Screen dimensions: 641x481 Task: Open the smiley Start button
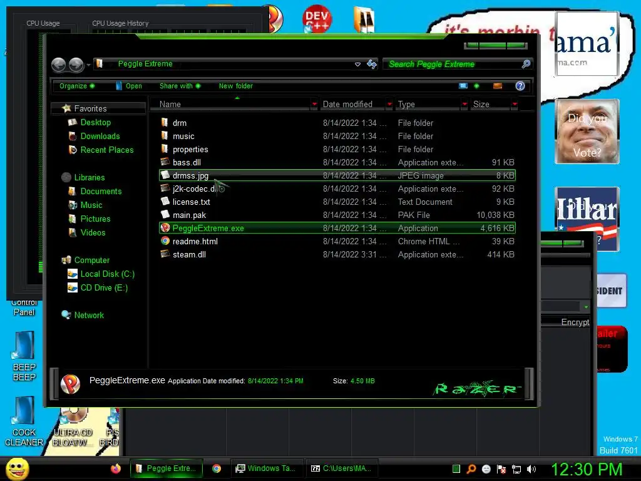click(x=17, y=468)
